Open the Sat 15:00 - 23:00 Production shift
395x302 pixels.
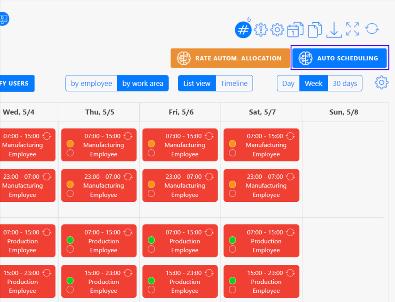266,282
